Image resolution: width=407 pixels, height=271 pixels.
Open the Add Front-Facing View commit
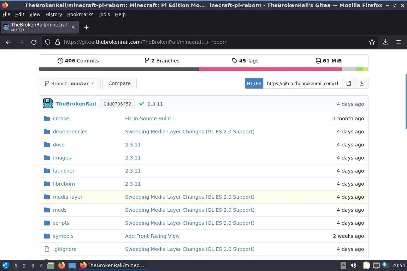click(x=152, y=236)
